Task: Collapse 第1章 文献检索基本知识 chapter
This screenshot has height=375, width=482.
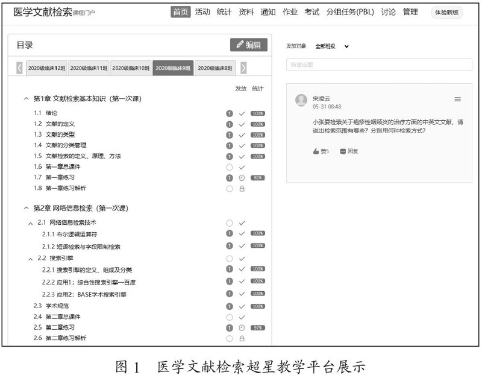Action: pos(27,99)
